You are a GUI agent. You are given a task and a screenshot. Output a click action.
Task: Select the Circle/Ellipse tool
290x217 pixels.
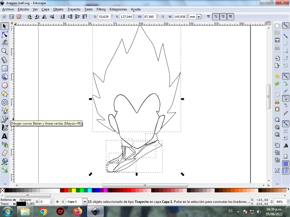click(x=5, y=85)
